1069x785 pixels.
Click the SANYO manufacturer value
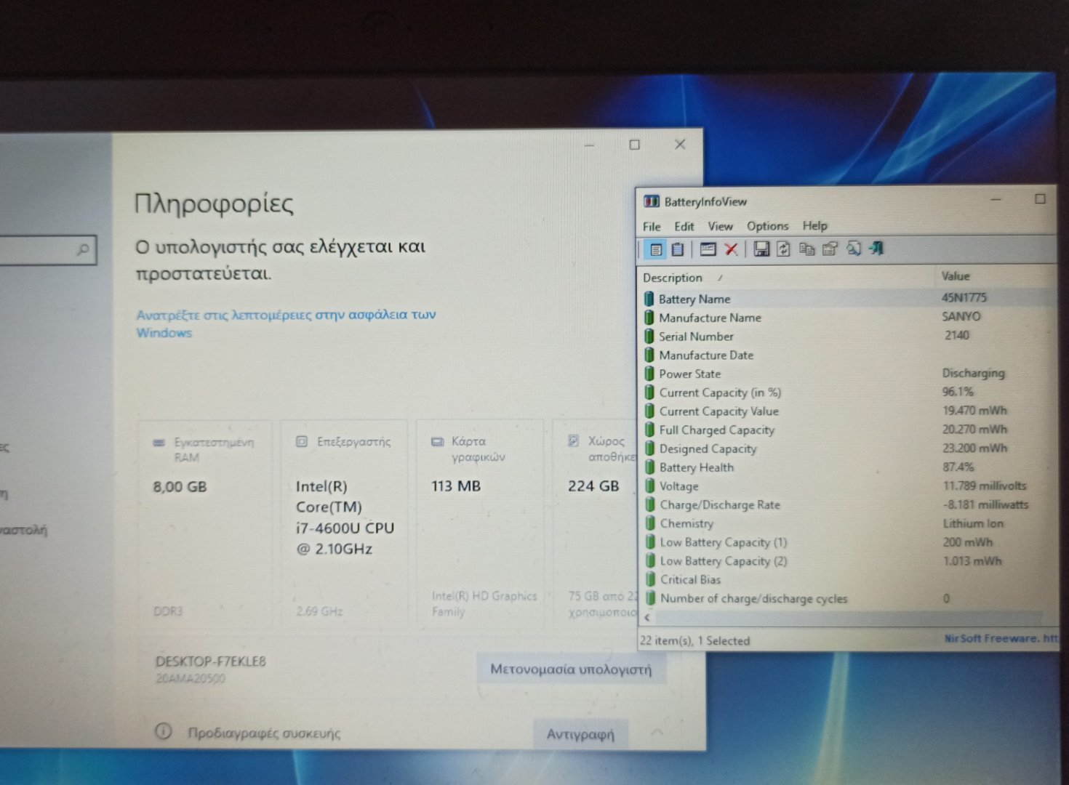(x=961, y=316)
